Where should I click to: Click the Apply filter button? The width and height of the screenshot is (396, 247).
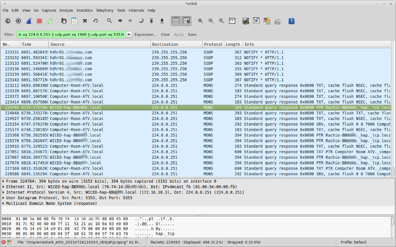point(179,34)
